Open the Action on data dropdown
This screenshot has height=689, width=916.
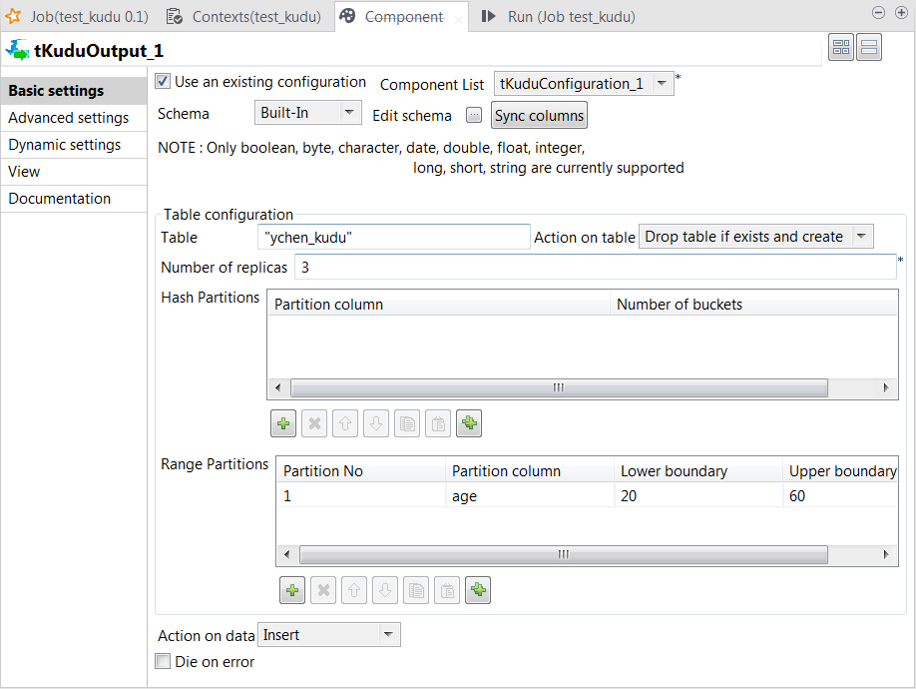[388, 635]
